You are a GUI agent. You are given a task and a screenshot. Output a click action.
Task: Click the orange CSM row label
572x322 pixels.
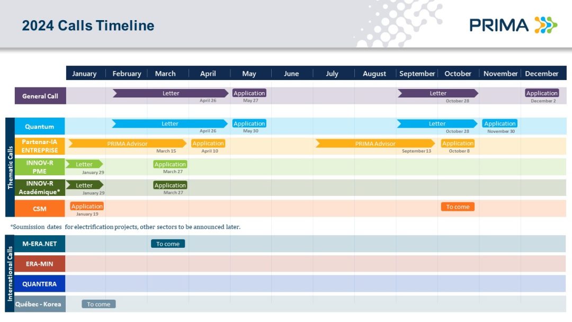(x=40, y=209)
